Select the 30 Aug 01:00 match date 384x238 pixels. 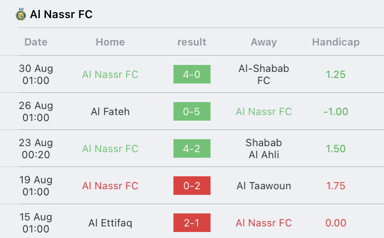pyautogui.click(x=36, y=74)
